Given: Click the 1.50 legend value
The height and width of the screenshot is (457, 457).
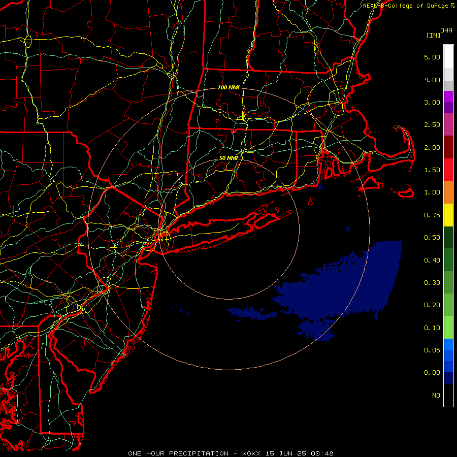Looking at the screenshot, I should [432, 170].
